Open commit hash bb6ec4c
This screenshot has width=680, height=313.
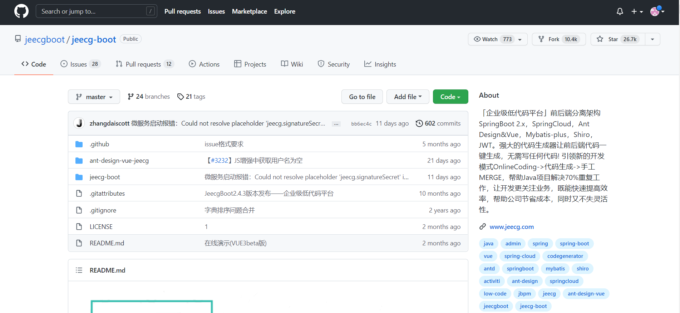pyautogui.click(x=361, y=124)
